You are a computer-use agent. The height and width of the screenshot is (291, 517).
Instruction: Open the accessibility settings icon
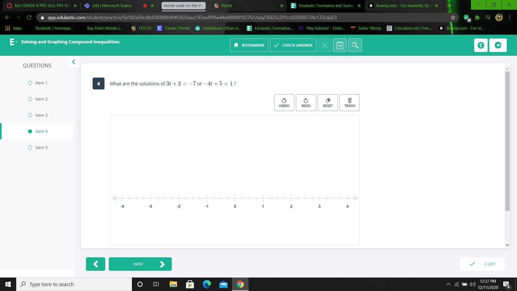481,45
